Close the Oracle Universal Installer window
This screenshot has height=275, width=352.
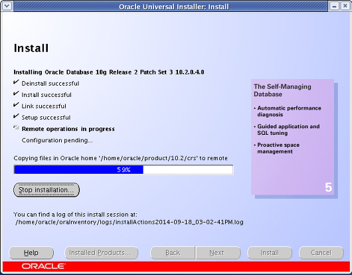[345, 6]
